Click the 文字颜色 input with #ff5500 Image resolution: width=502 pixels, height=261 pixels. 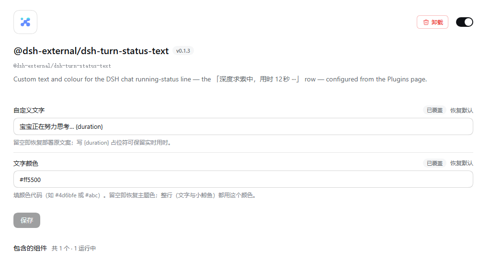pos(243,179)
